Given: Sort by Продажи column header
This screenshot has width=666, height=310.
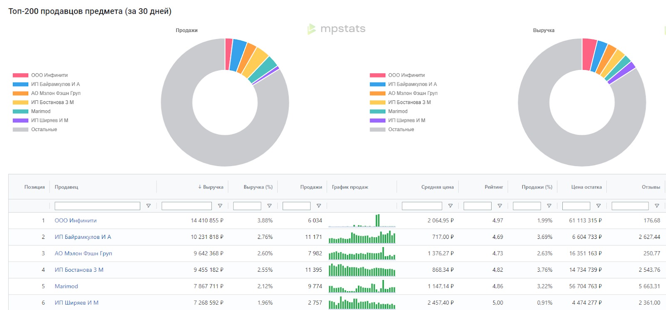Looking at the screenshot, I should [x=311, y=187].
